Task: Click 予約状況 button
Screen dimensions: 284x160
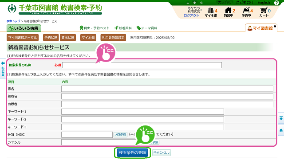Action: click(x=51, y=38)
